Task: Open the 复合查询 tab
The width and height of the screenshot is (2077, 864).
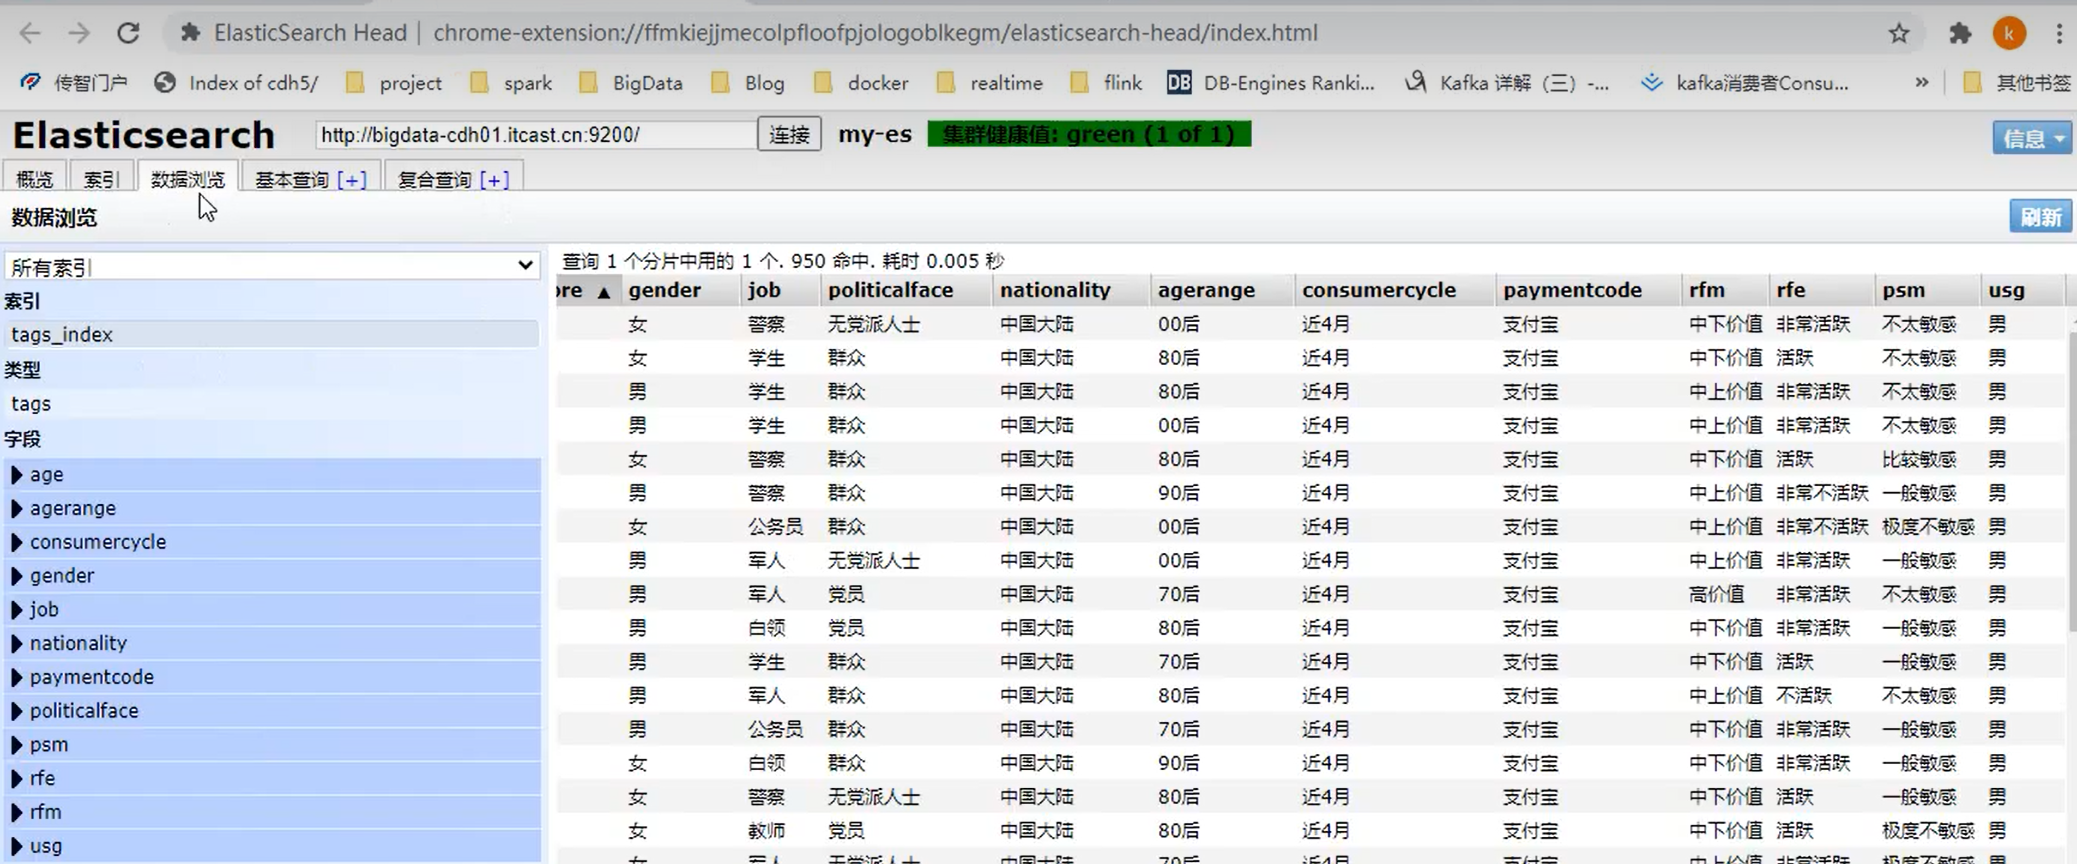Action: [x=436, y=179]
